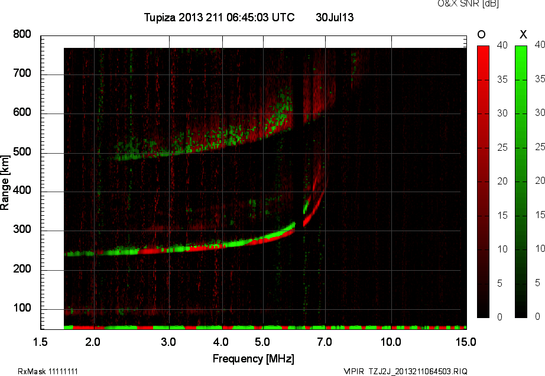
Task: Select the 'Range [km]' axis label
Action: point(5,183)
